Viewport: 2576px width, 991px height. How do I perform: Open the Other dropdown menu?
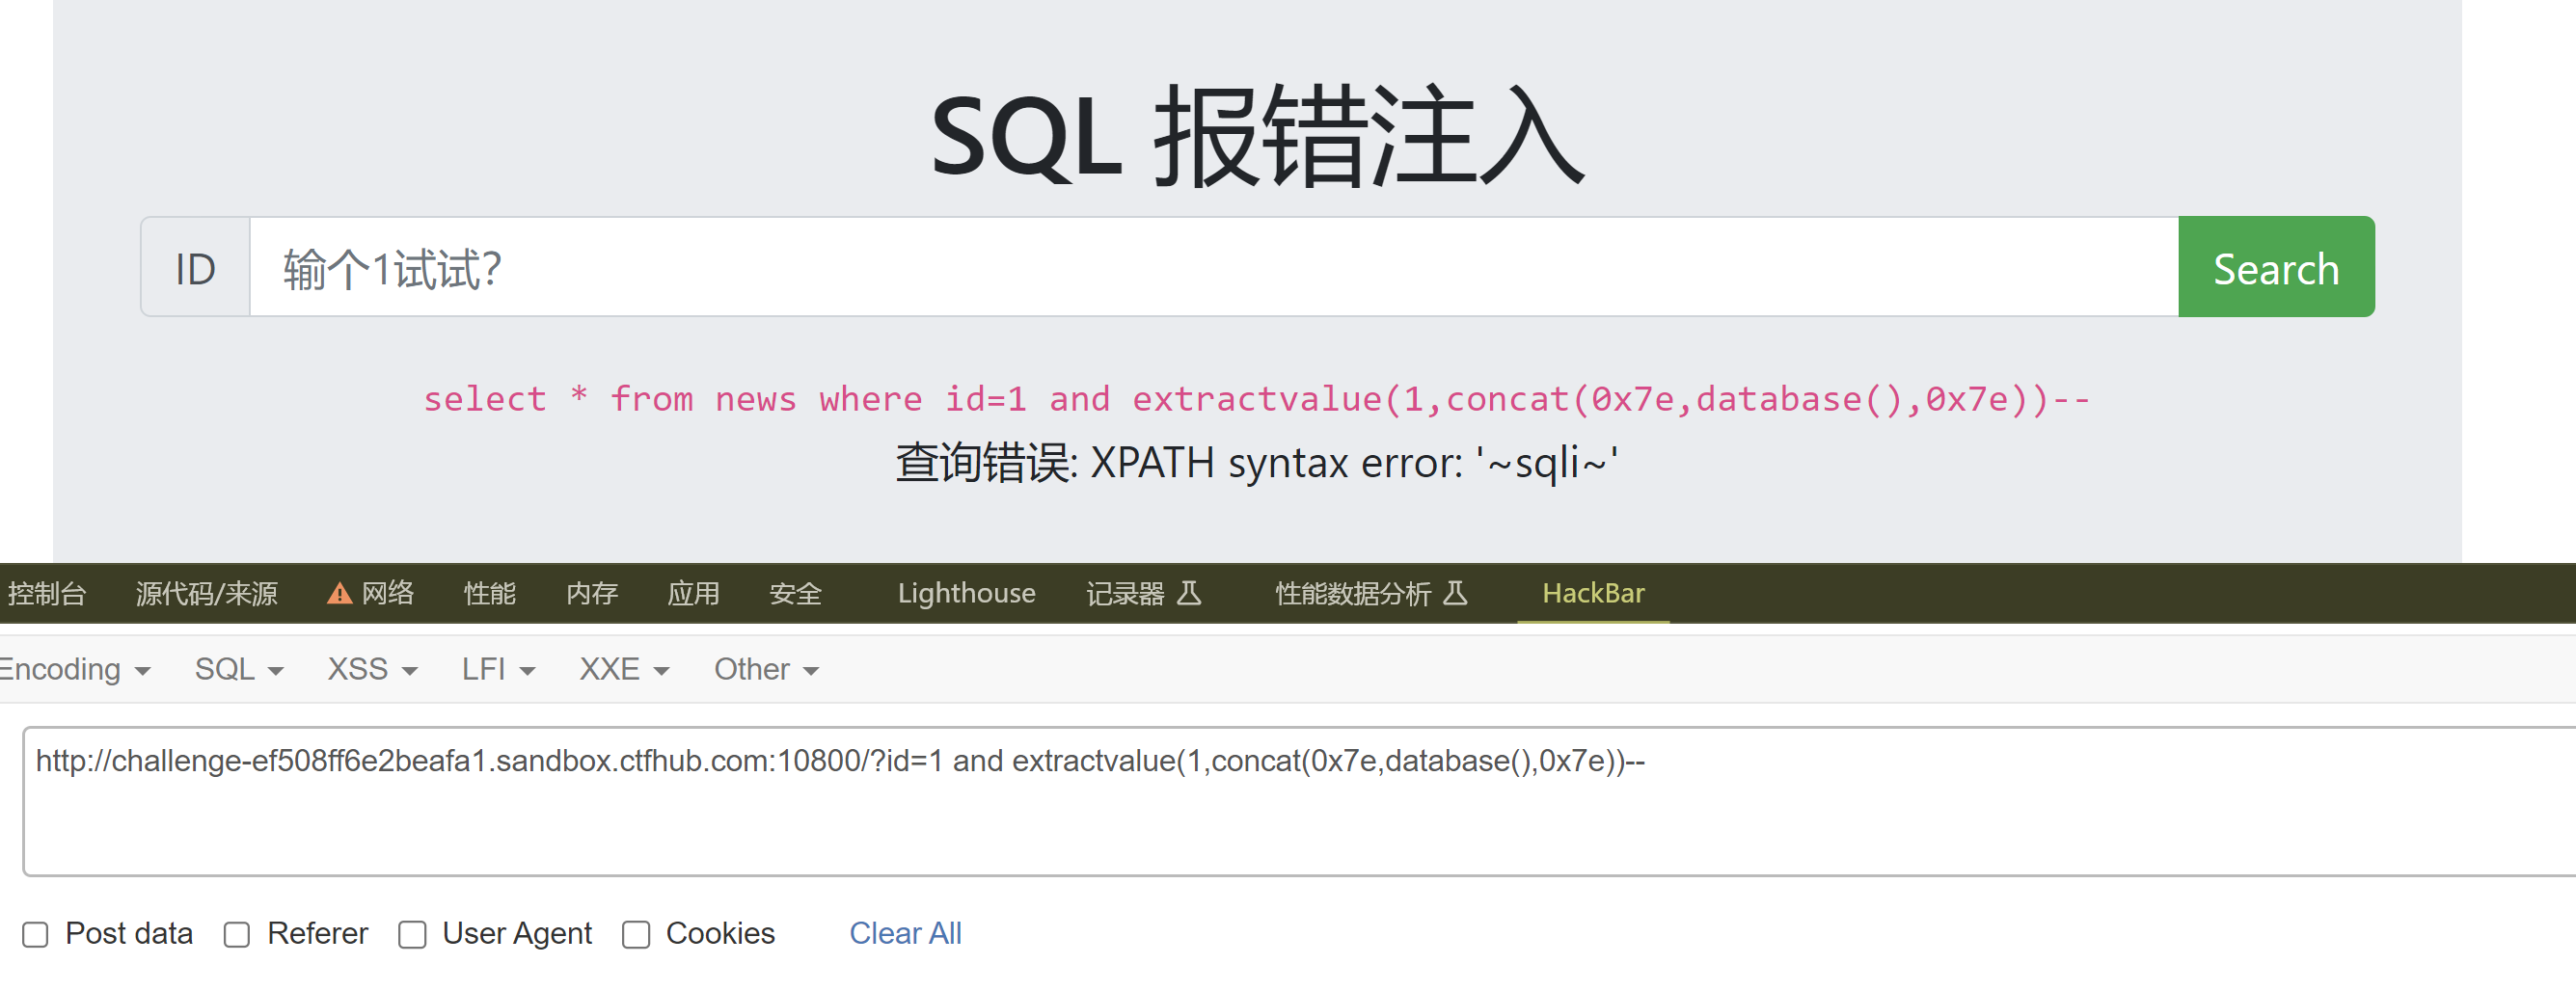pyautogui.click(x=766, y=669)
